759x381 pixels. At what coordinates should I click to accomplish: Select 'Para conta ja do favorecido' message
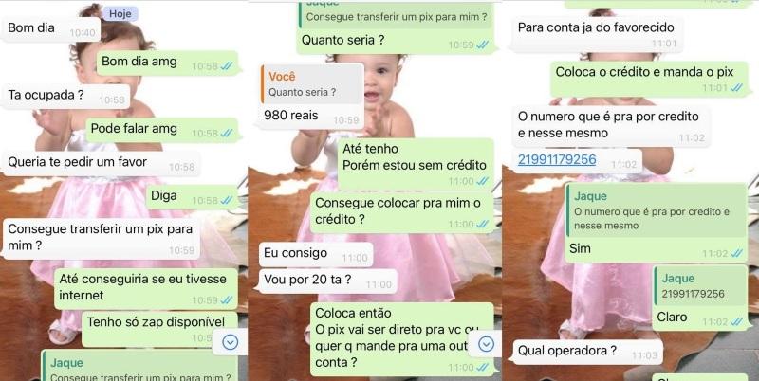(x=598, y=34)
